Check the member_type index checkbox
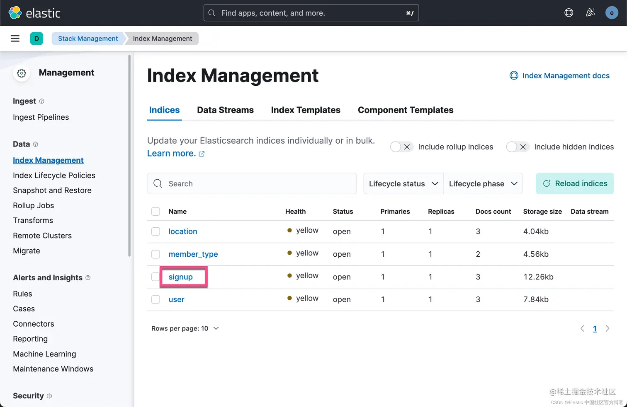This screenshot has height=407, width=627. (x=156, y=254)
